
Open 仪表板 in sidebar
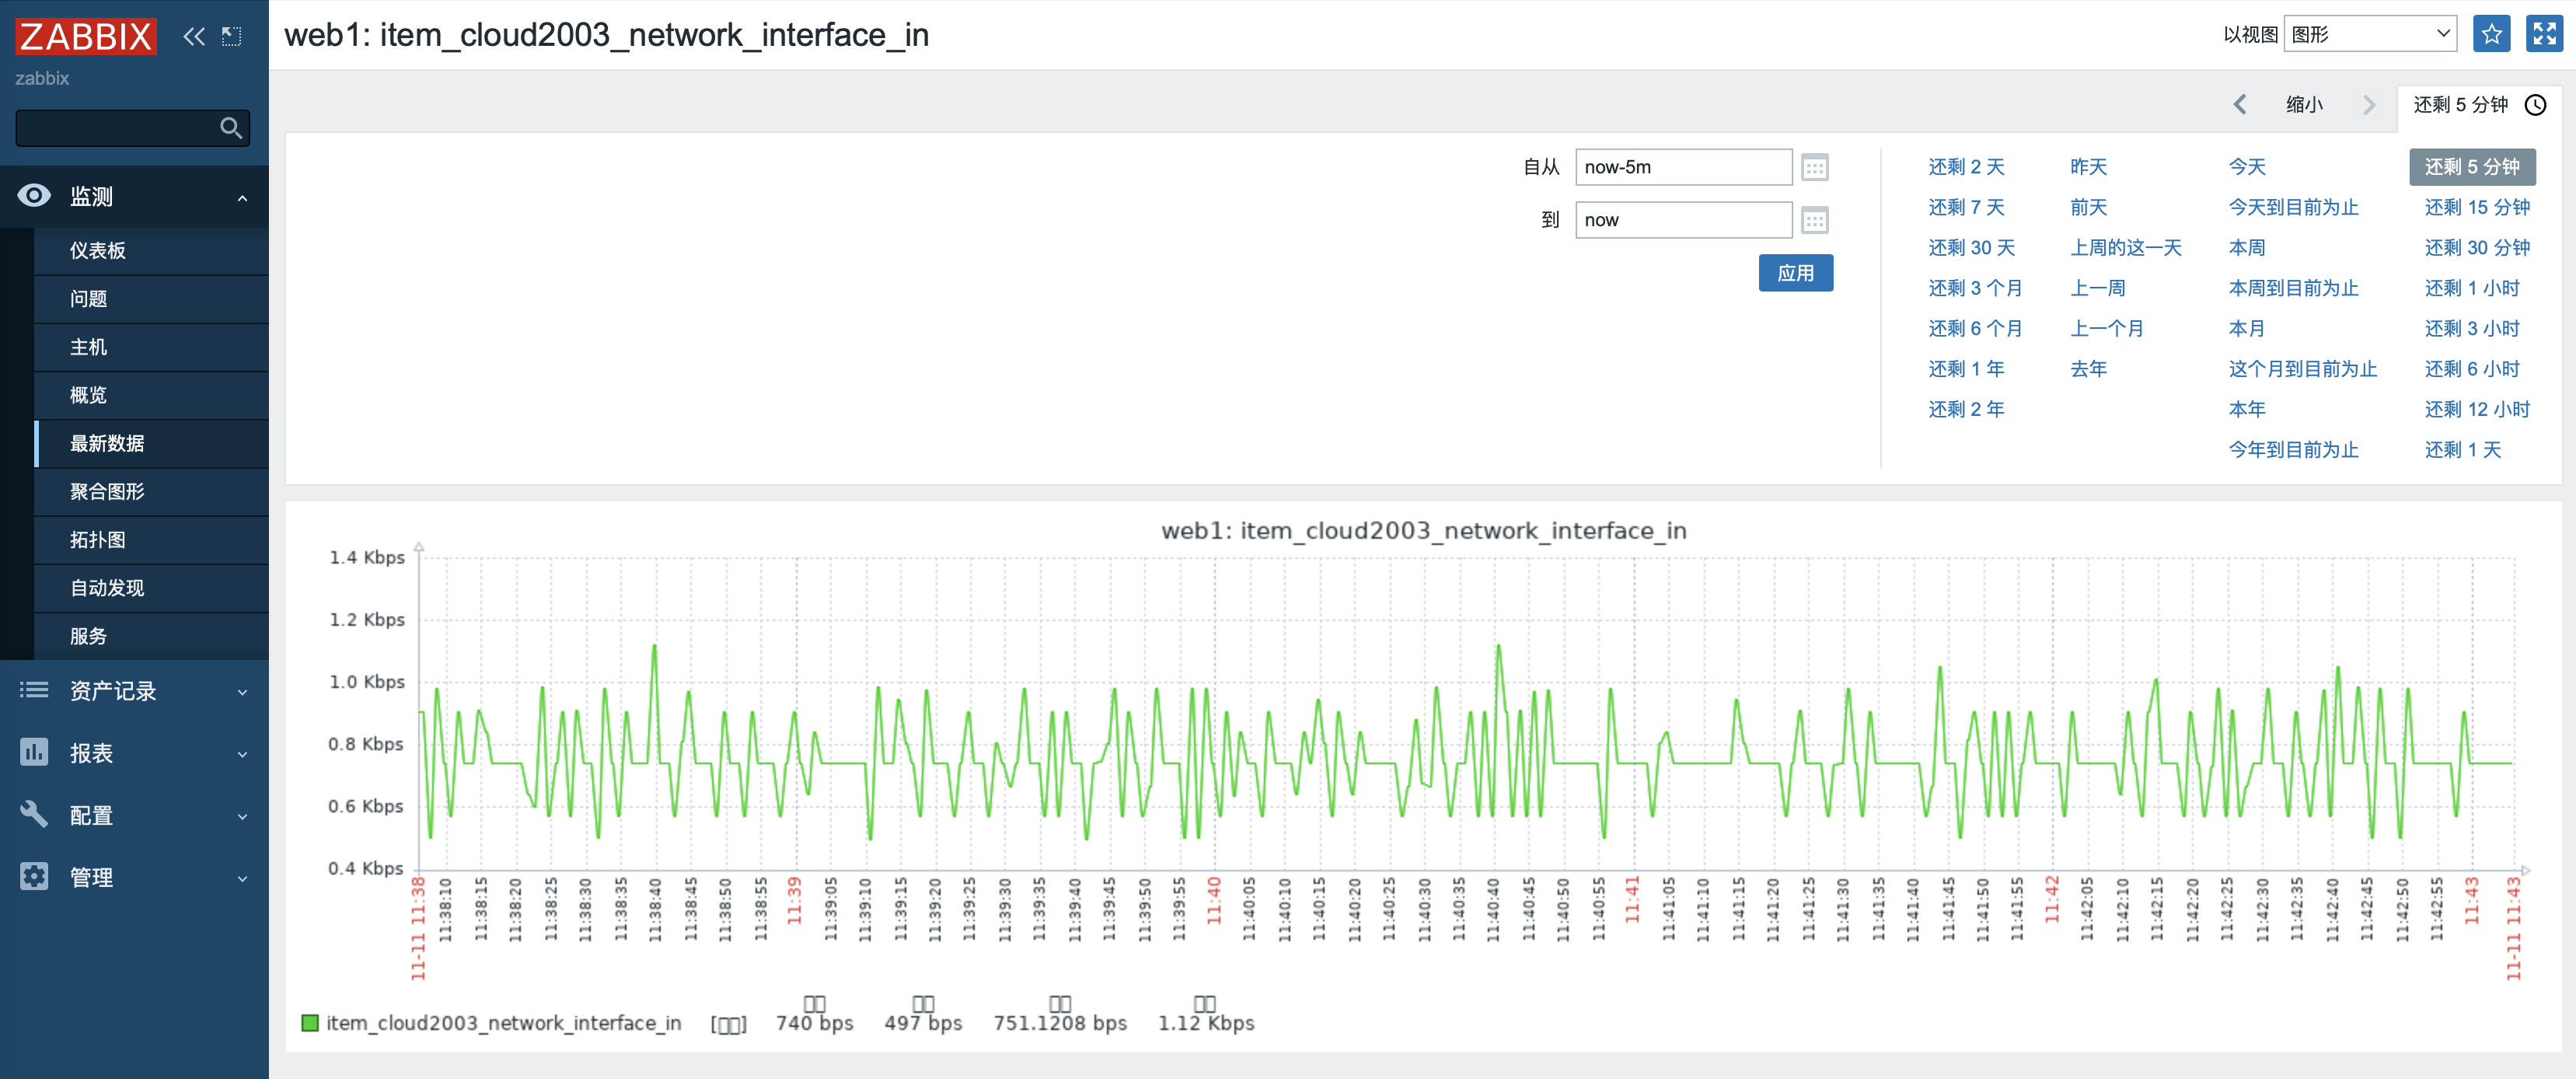click(151, 250)
